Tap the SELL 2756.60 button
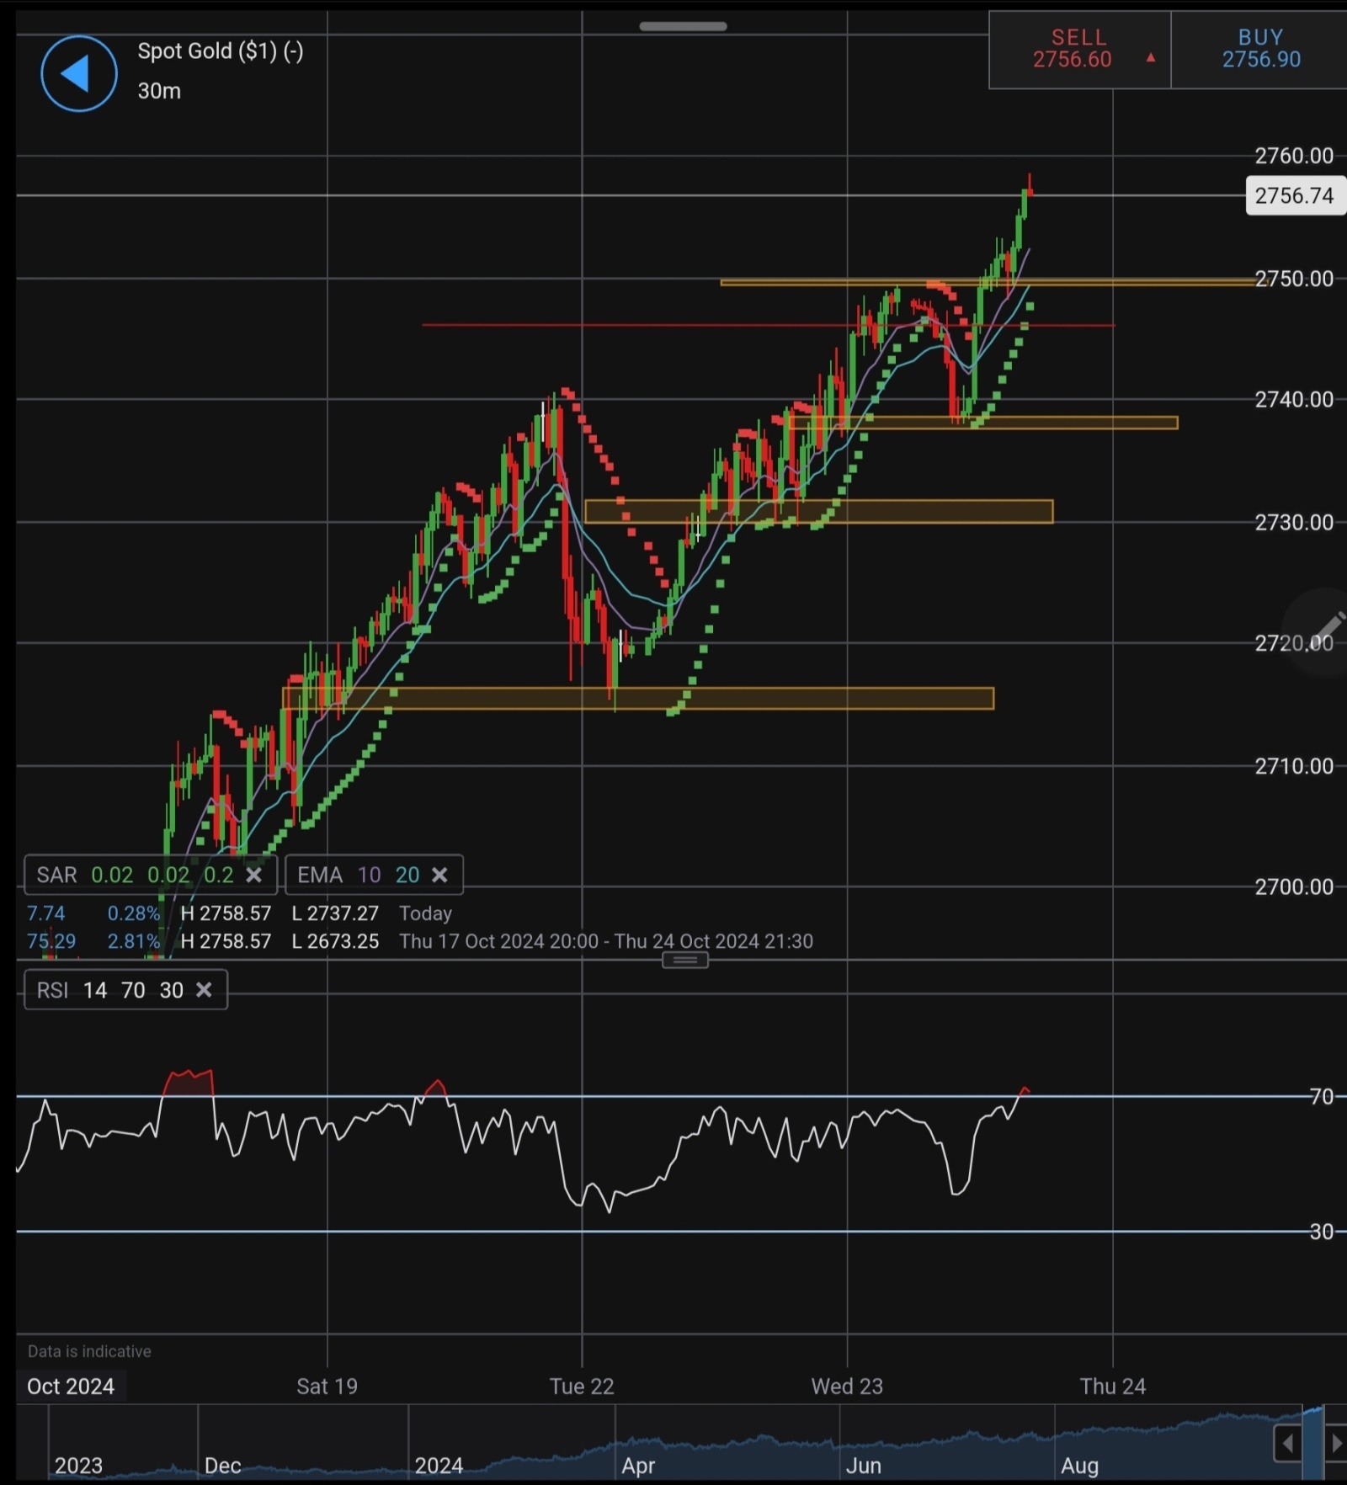1347x1485 pixels. point(1079,49)
